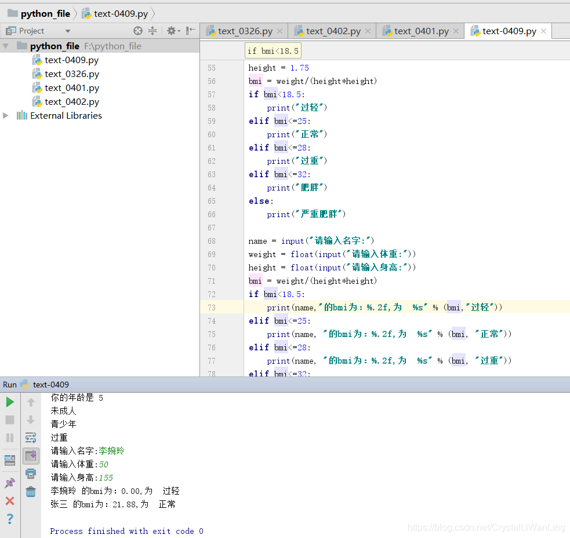Click the pause output icon
Screen dimensions: 570x538
pyautogui.click(x=10, y=438)
